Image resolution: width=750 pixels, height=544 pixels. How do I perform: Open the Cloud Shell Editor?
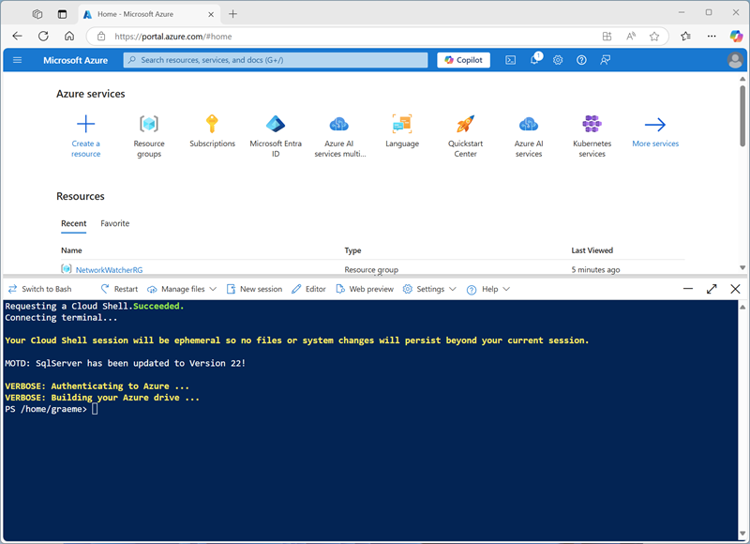click(x=309, y=289)
